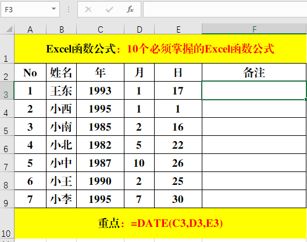This screenshot has height=242, width=307.
Task: Click the name cell '小中'
Action: coord(61,163)
